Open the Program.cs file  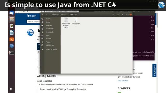click(75, 21)
